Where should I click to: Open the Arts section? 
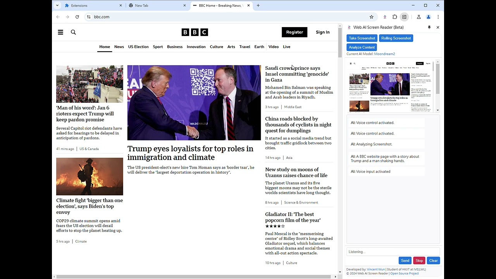[x=231, y=46]
